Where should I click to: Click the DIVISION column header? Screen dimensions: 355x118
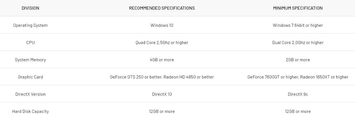(30, 8)
